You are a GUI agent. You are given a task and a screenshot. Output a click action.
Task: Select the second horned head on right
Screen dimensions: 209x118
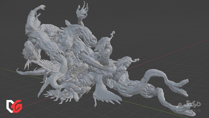[125, 63]
